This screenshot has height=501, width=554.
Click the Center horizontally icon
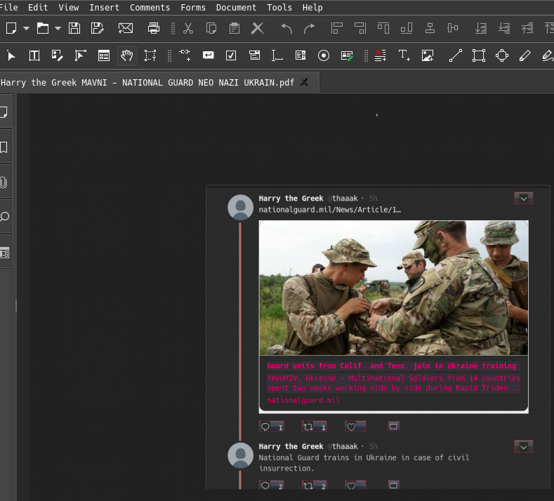[430, 28]
